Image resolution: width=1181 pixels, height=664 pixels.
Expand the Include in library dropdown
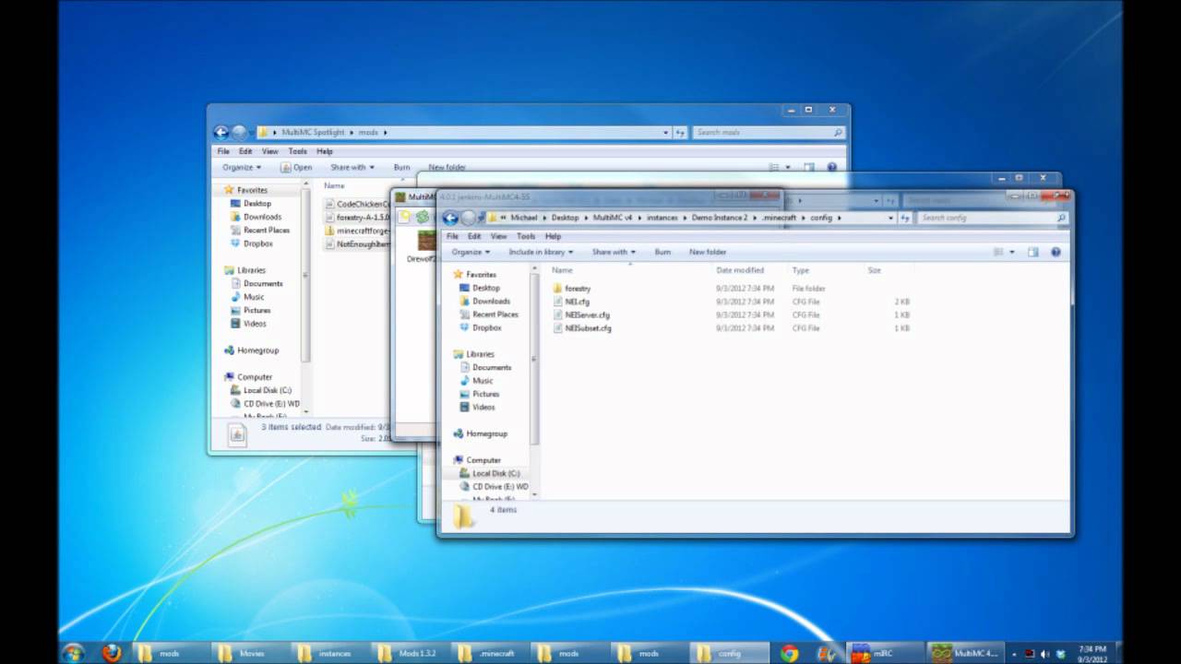click(541, 252)
